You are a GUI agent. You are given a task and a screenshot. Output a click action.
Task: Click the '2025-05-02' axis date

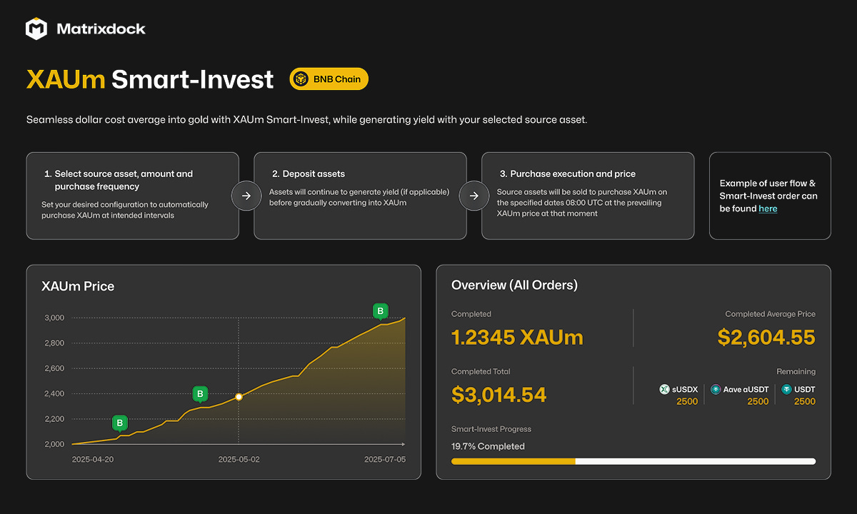[x=239, y=460]
